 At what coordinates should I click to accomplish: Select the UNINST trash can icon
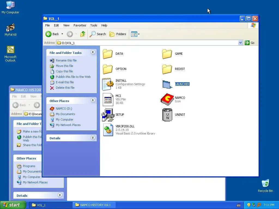tap(167, 115)
